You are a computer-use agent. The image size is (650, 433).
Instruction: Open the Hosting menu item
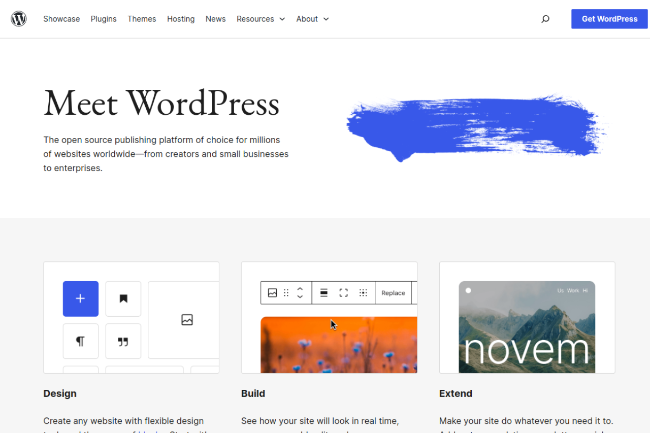point(181,19)
